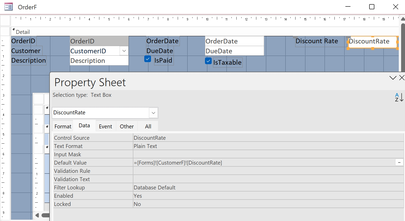Select the Discount Rate label control
Image resolution: width=405 pixels, height=221 pixels.
pyautogui.click(x=317, y=41)
